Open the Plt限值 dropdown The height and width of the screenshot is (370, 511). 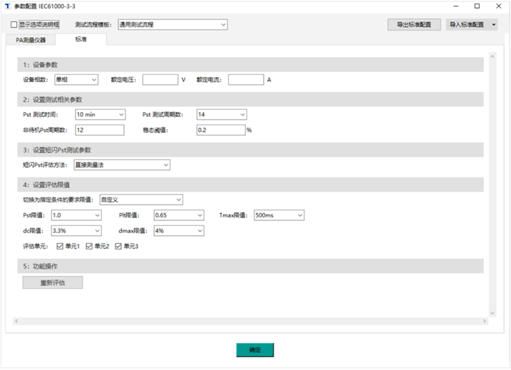(x=179, y=215)
